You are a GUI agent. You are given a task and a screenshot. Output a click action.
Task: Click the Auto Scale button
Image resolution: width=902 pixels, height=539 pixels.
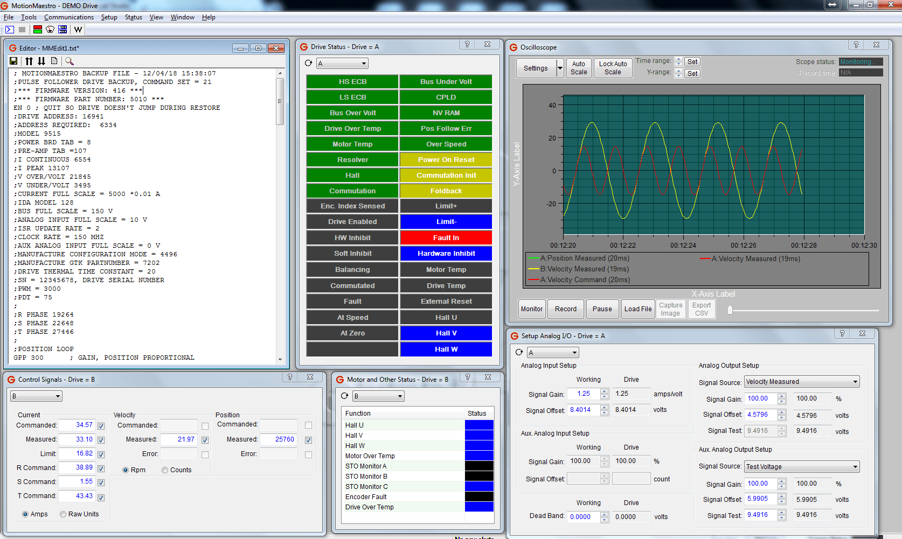pyautogui.click(x=579, y=68)
